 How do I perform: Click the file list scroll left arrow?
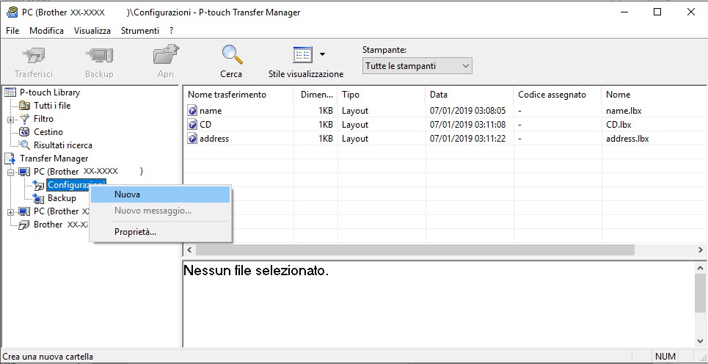[189, 250]
